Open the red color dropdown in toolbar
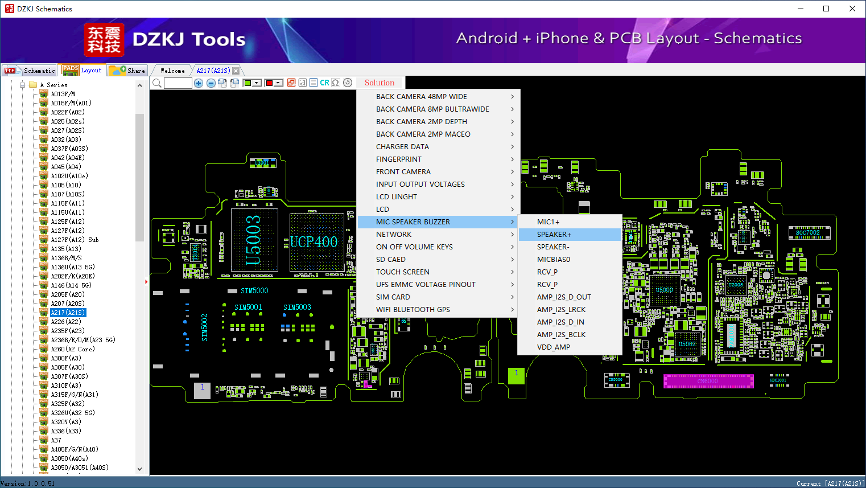Viewport: 866px width, 488px height. (x=278, y=83)
